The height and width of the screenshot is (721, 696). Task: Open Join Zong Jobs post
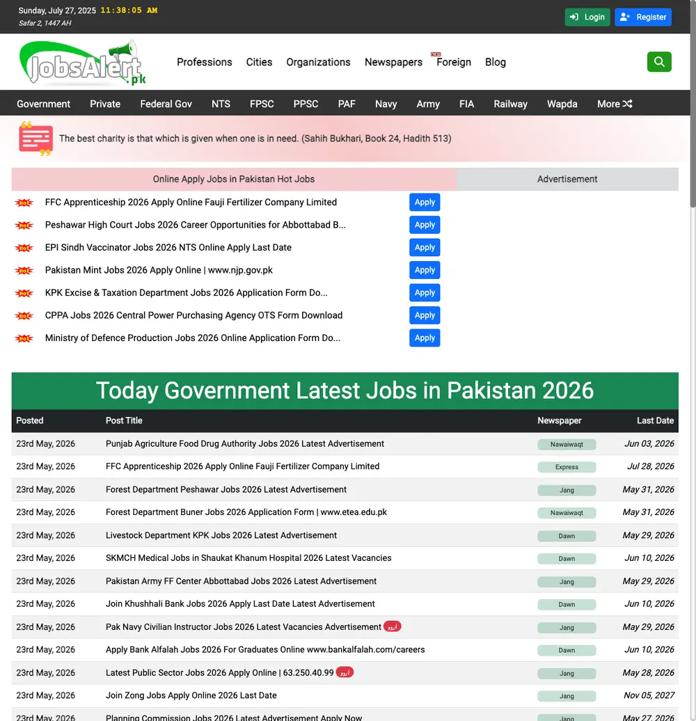191,695
